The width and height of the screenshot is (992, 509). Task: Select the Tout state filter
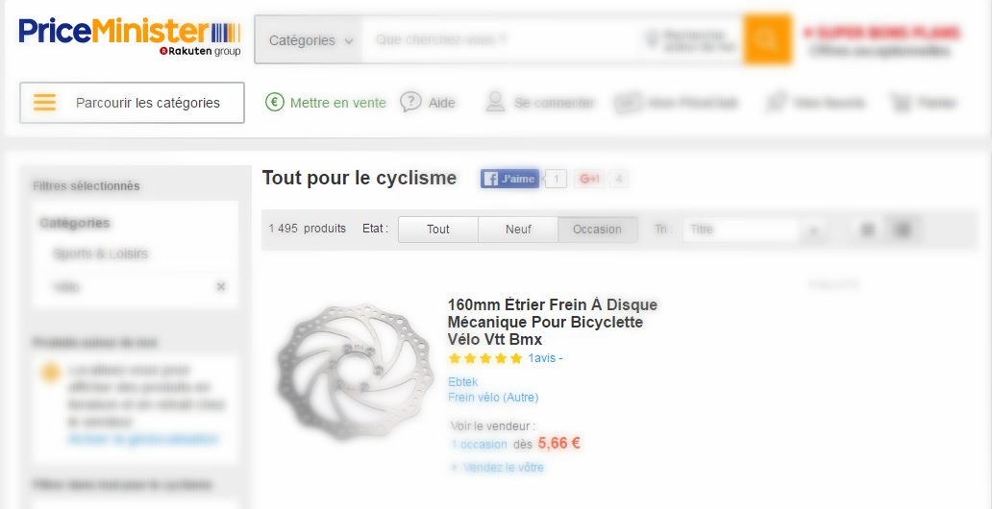coord(437,230)
